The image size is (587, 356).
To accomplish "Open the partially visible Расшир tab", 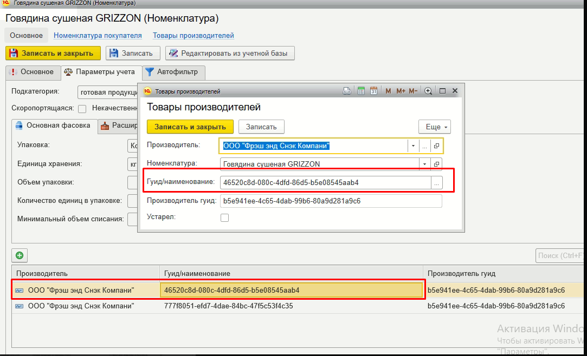I will pos(118,126).
